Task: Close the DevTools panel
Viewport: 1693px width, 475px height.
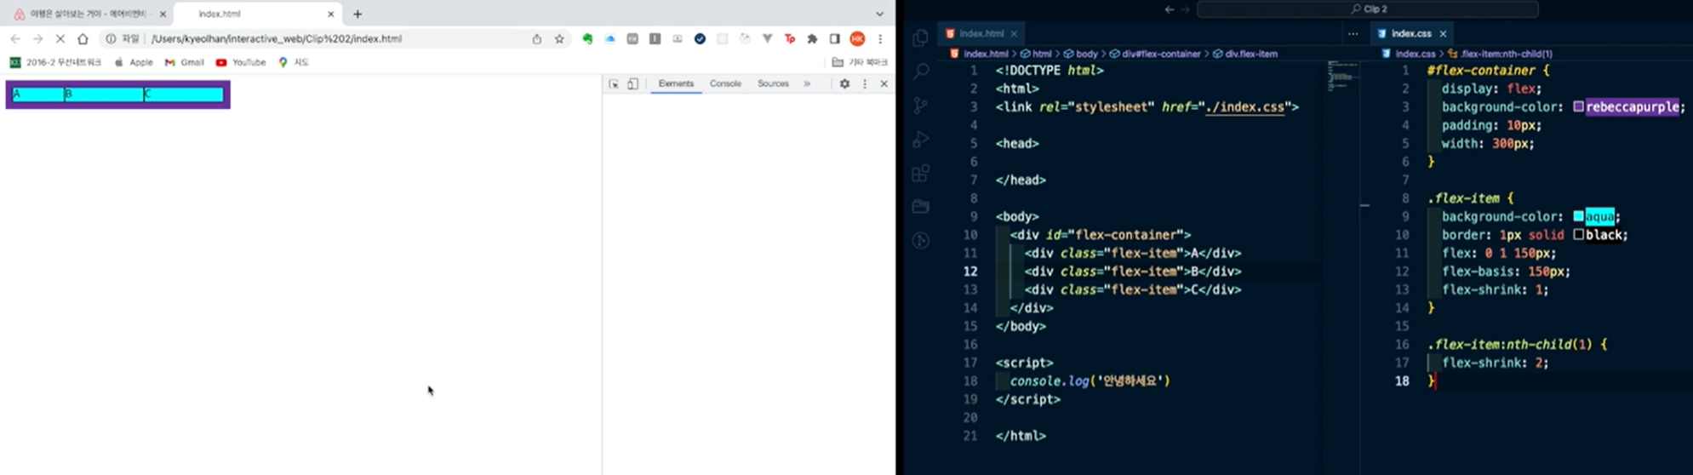Action: [x=884, y=83]
